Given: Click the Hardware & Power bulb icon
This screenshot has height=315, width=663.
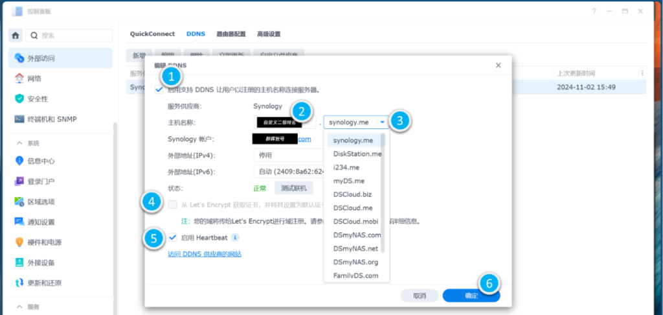Looking at the screenshot, I should point(19,242).
